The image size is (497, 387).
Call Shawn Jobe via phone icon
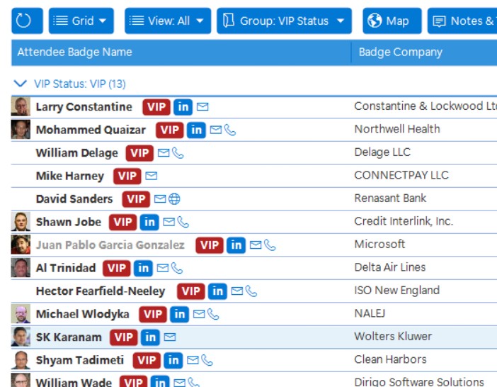coord(183,222)
